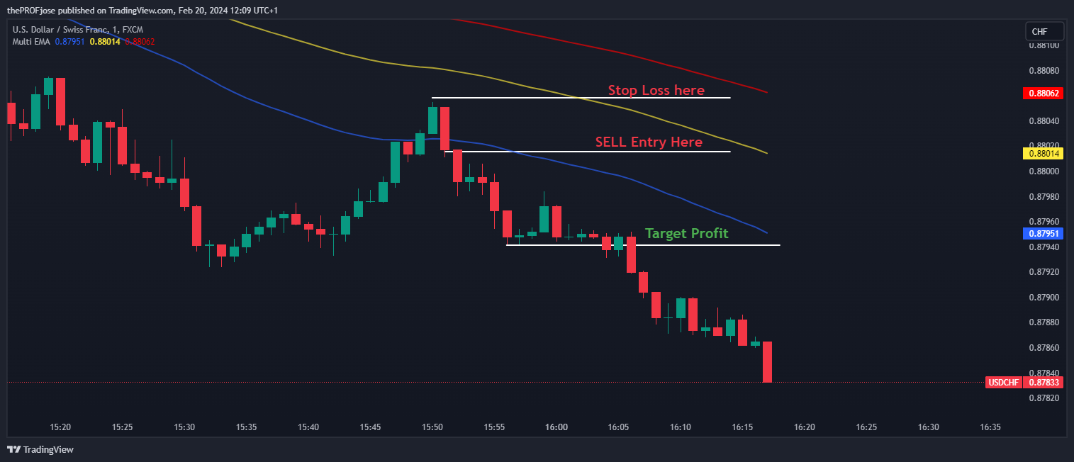This screenshot has height=462, width=1074.
Task: Click the red 0.88062 price label
Action: pyautogui.click(x=1043, y=93)
